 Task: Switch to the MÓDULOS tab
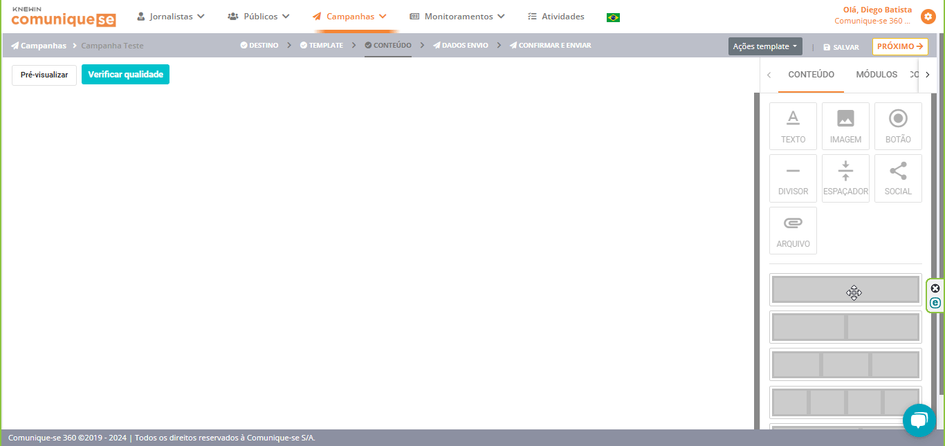click(x=877, y=74)
